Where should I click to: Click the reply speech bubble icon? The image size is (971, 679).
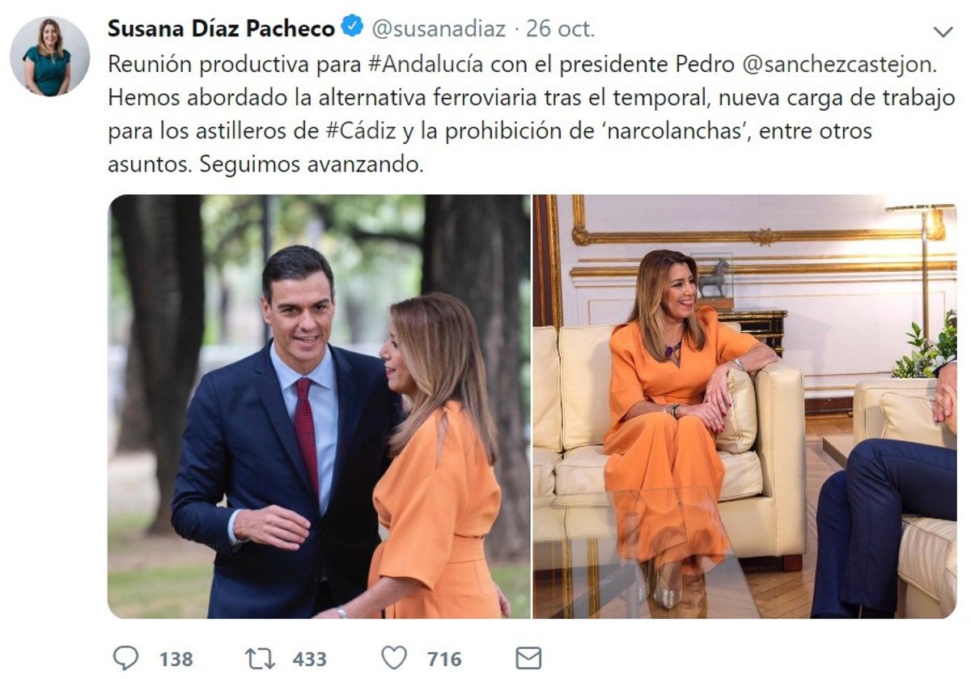click(125, 658)
